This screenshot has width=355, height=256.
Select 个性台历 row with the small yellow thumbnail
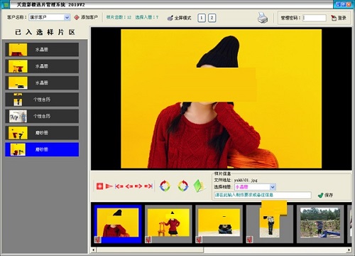pyautogui.click(x=42, y=100)
